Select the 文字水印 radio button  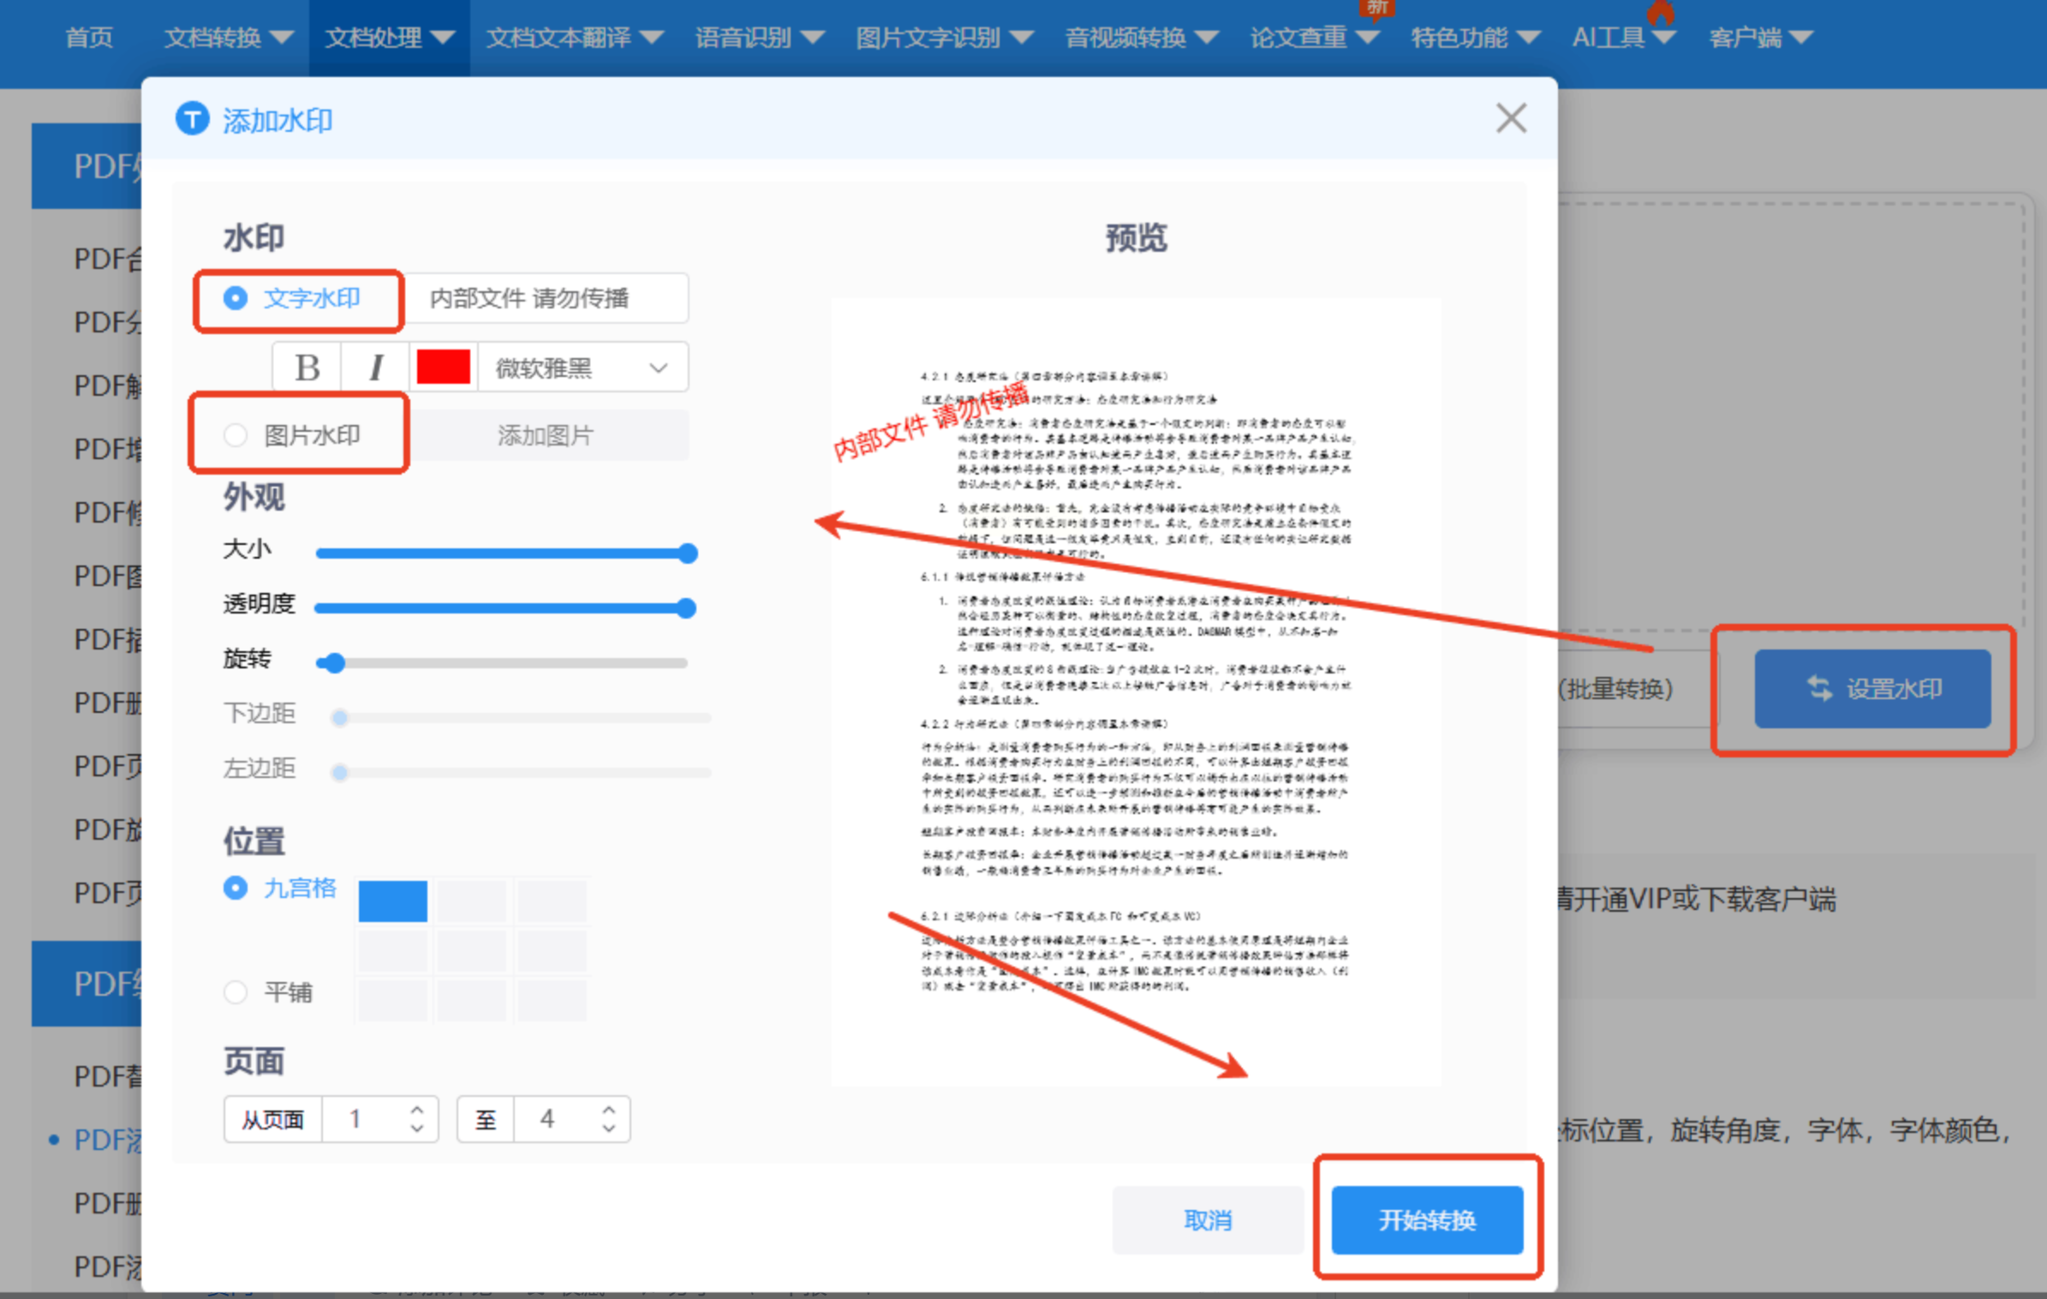[x=236, y=298]
